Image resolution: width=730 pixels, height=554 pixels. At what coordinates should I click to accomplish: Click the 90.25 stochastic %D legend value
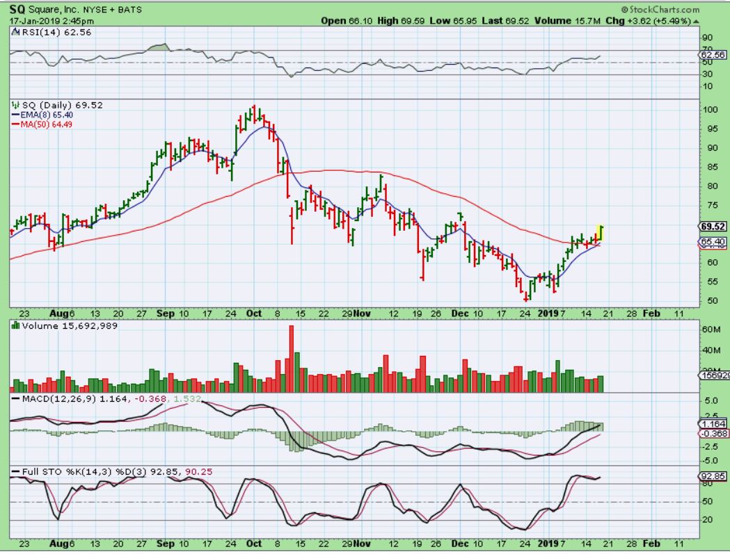[199, 472]
